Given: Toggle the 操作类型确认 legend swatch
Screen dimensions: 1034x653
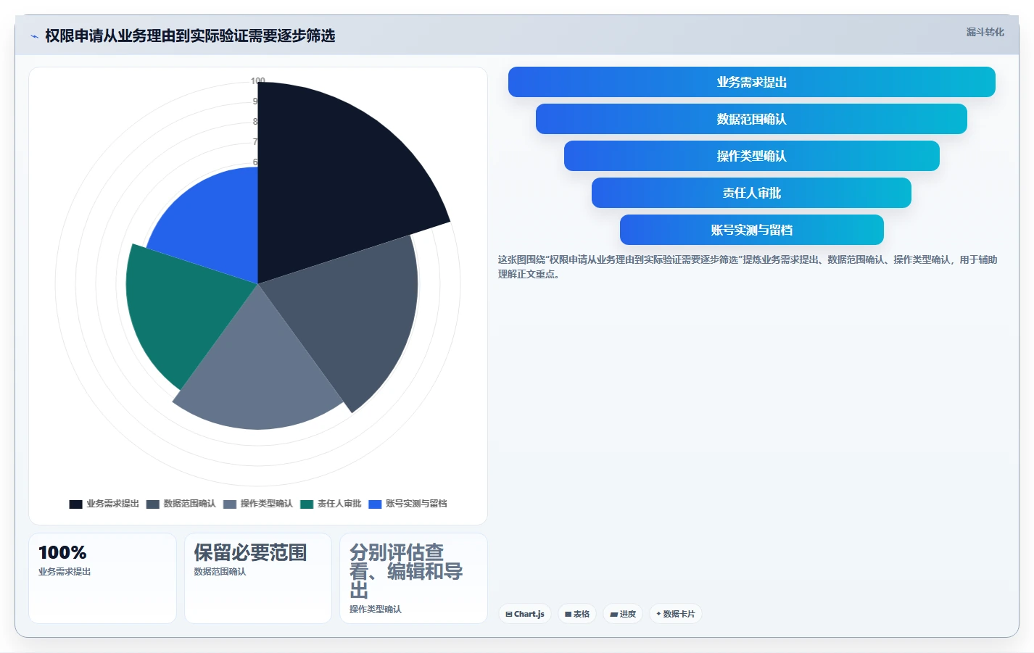Looking at the screenshot, I should tap(229, 504).
